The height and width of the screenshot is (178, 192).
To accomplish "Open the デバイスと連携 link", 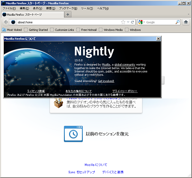I will pyautogui.click(x=113, y=172).
